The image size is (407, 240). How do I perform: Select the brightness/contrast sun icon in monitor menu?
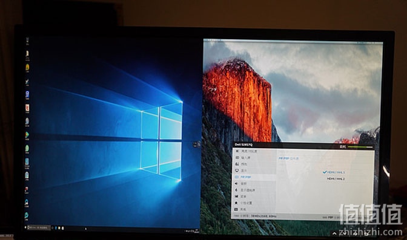pos(237,151)
